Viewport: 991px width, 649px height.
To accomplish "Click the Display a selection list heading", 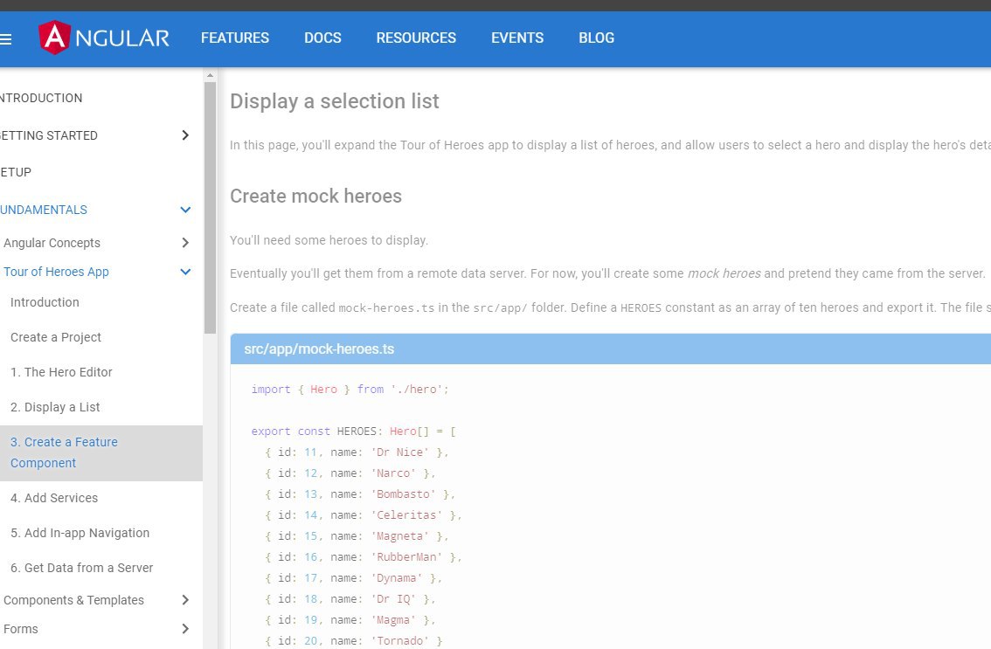I will tap(335, 101).
